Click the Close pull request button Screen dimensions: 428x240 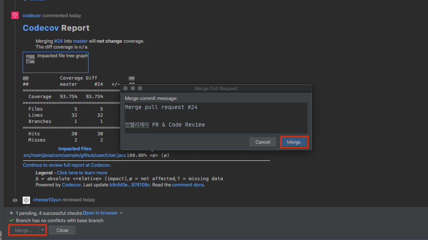click(x=62, y=230)
